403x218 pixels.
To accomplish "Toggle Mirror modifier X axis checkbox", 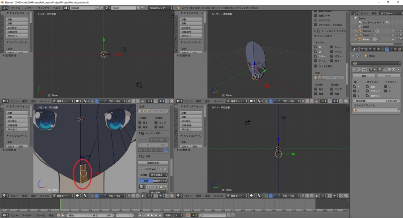I will click(x=355, y=86).
